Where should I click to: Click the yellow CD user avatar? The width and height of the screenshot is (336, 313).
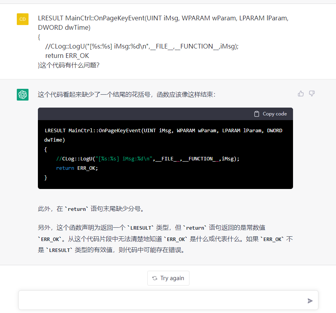(x=23, y=19)
